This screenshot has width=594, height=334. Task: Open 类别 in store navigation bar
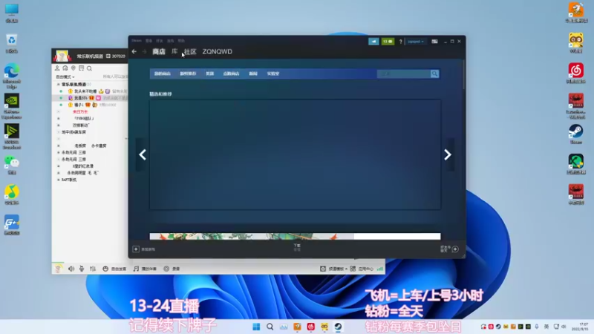210,73
